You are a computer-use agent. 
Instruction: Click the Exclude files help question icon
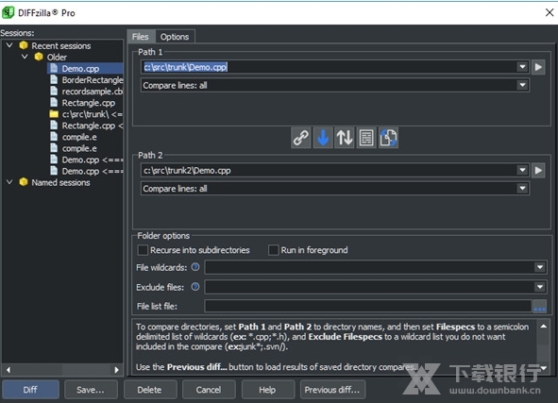195,286
